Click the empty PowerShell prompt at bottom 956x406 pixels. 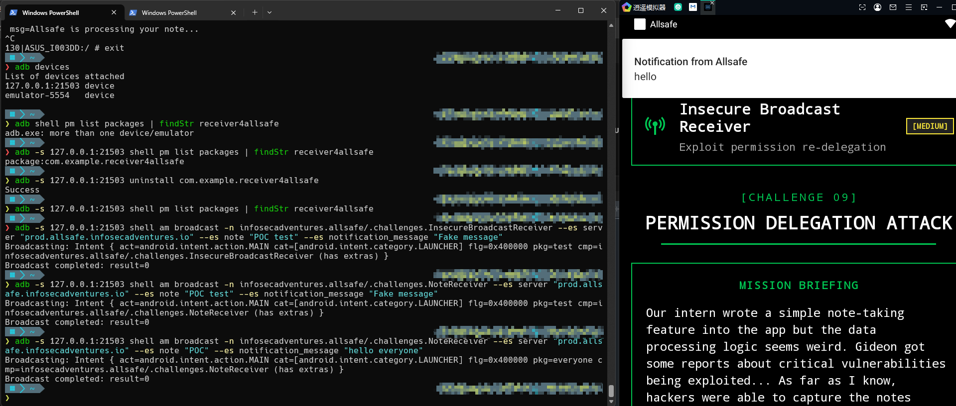7,398
